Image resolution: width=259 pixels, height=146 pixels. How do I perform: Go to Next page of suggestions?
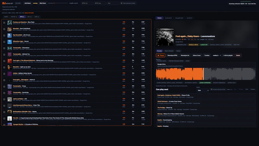pyautogui.click(x=247, y=90)
